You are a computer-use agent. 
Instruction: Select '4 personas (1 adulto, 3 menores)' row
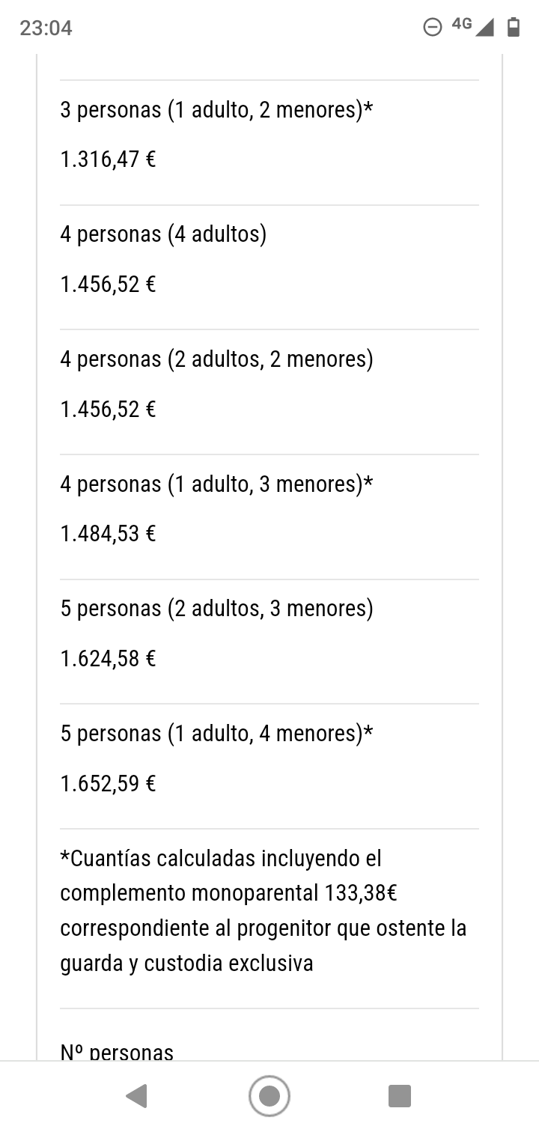point(269,517)
